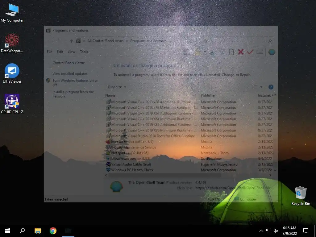Open the Tools menu
Screen dimensions: 316x237
(x=84, y=52)
